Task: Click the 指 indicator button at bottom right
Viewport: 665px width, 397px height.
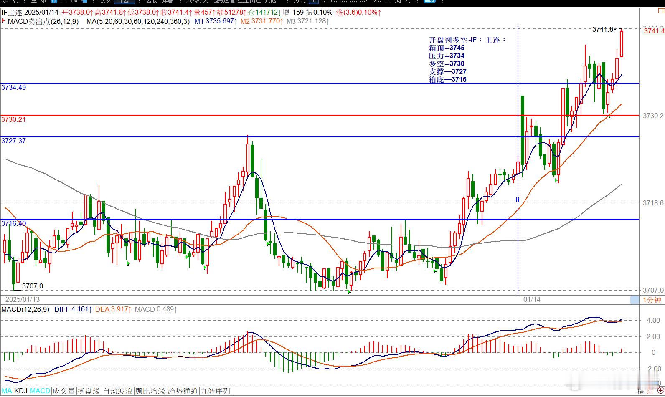Action: tap(640, 392)
